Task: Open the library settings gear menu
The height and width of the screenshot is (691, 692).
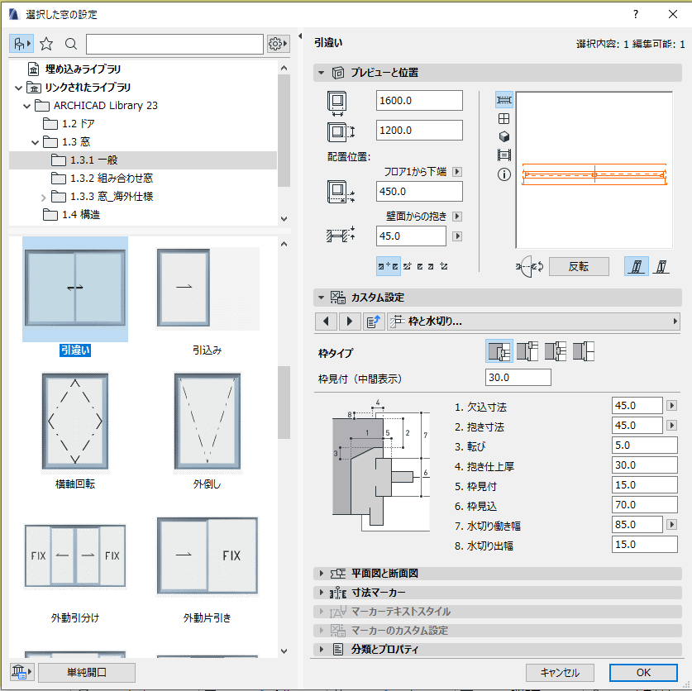Action: point(278,44)
